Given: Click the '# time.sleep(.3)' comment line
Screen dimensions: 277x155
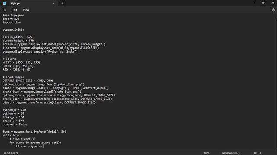Looking at the screenshot, I should [23, 139].
